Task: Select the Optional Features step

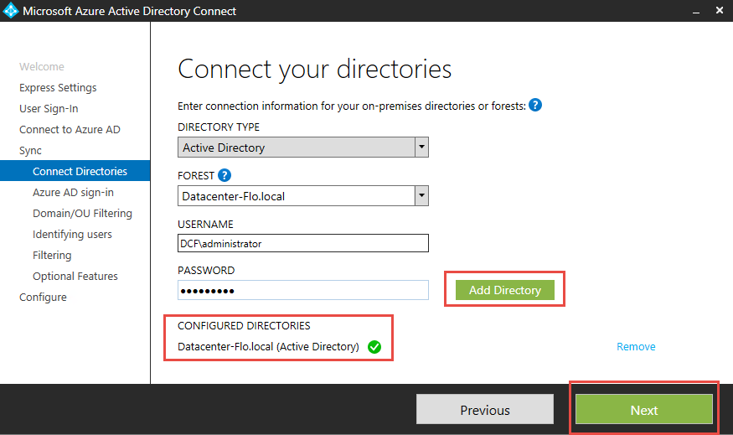Action: [75, 277]
